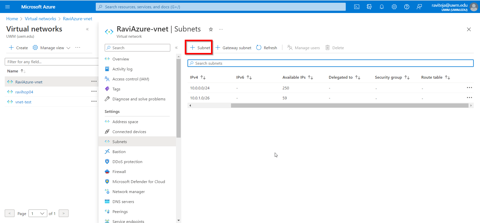The image size is (480, 223).
Task: Open context menu for ravihop04 row
Action: click(x=94, y=91)
